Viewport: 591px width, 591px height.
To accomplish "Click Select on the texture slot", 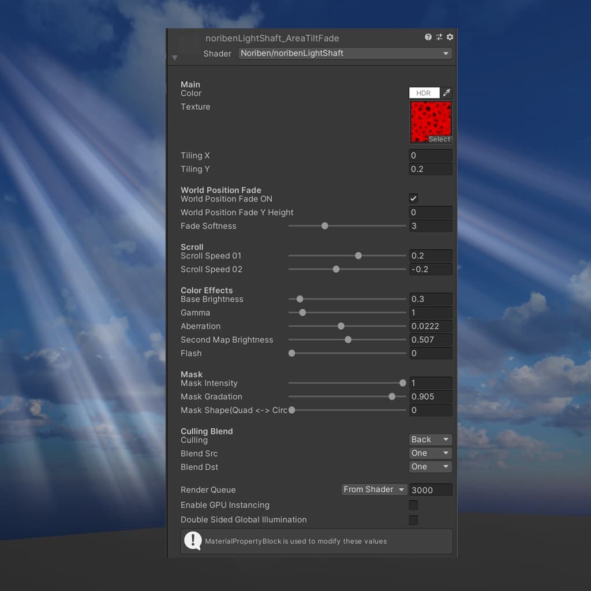I will coord(439,139).
